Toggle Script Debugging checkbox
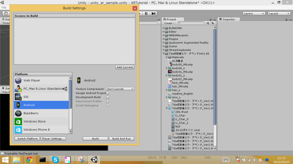Screen dimensions: 293x164 (x=108, y=105)
